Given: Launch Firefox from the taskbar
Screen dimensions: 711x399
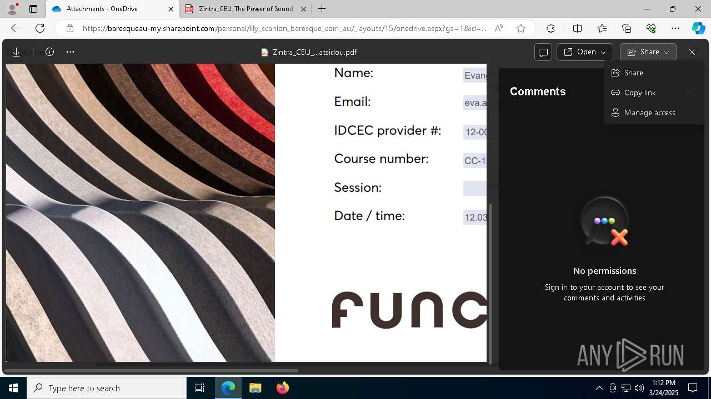Looking at the screenshot, I should 283,388.
